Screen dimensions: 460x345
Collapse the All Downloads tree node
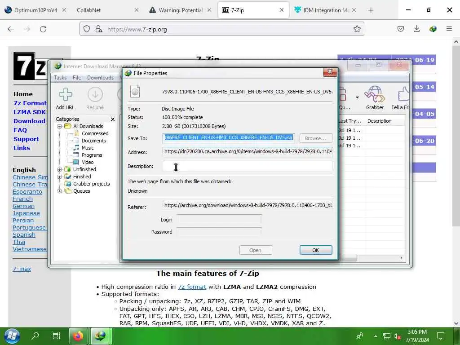pos(60,126)
